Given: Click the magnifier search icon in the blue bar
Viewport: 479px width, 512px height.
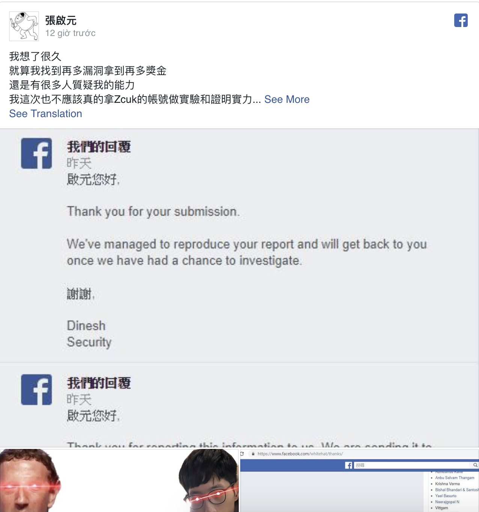Looking at the screenshot, I should 475,465.
